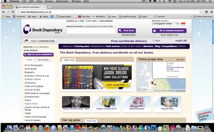Open the Christmas FAQs link
214x132 pixels.
(46, 41)
